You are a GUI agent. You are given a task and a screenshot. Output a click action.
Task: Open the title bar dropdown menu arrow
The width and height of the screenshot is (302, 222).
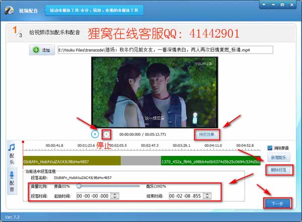point(264,5)
